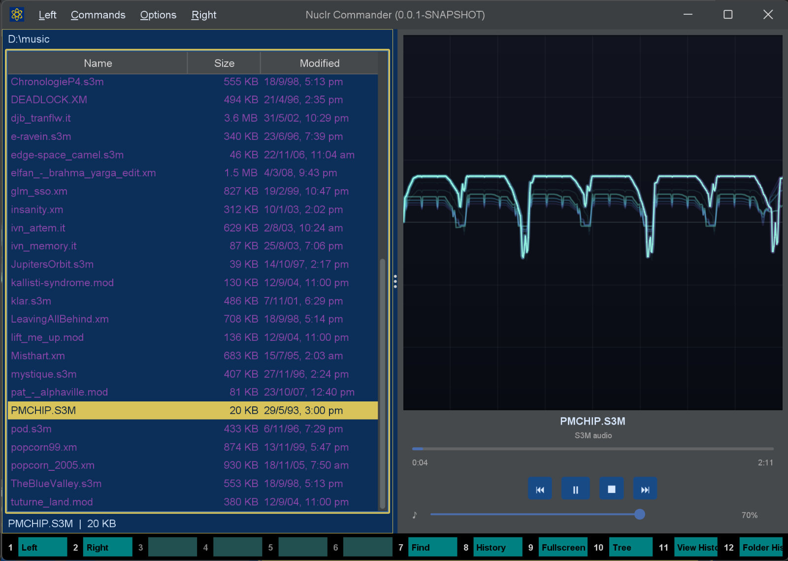
Task: Click the F9 Fullscreen button
Action: click(x=563, y=547)
